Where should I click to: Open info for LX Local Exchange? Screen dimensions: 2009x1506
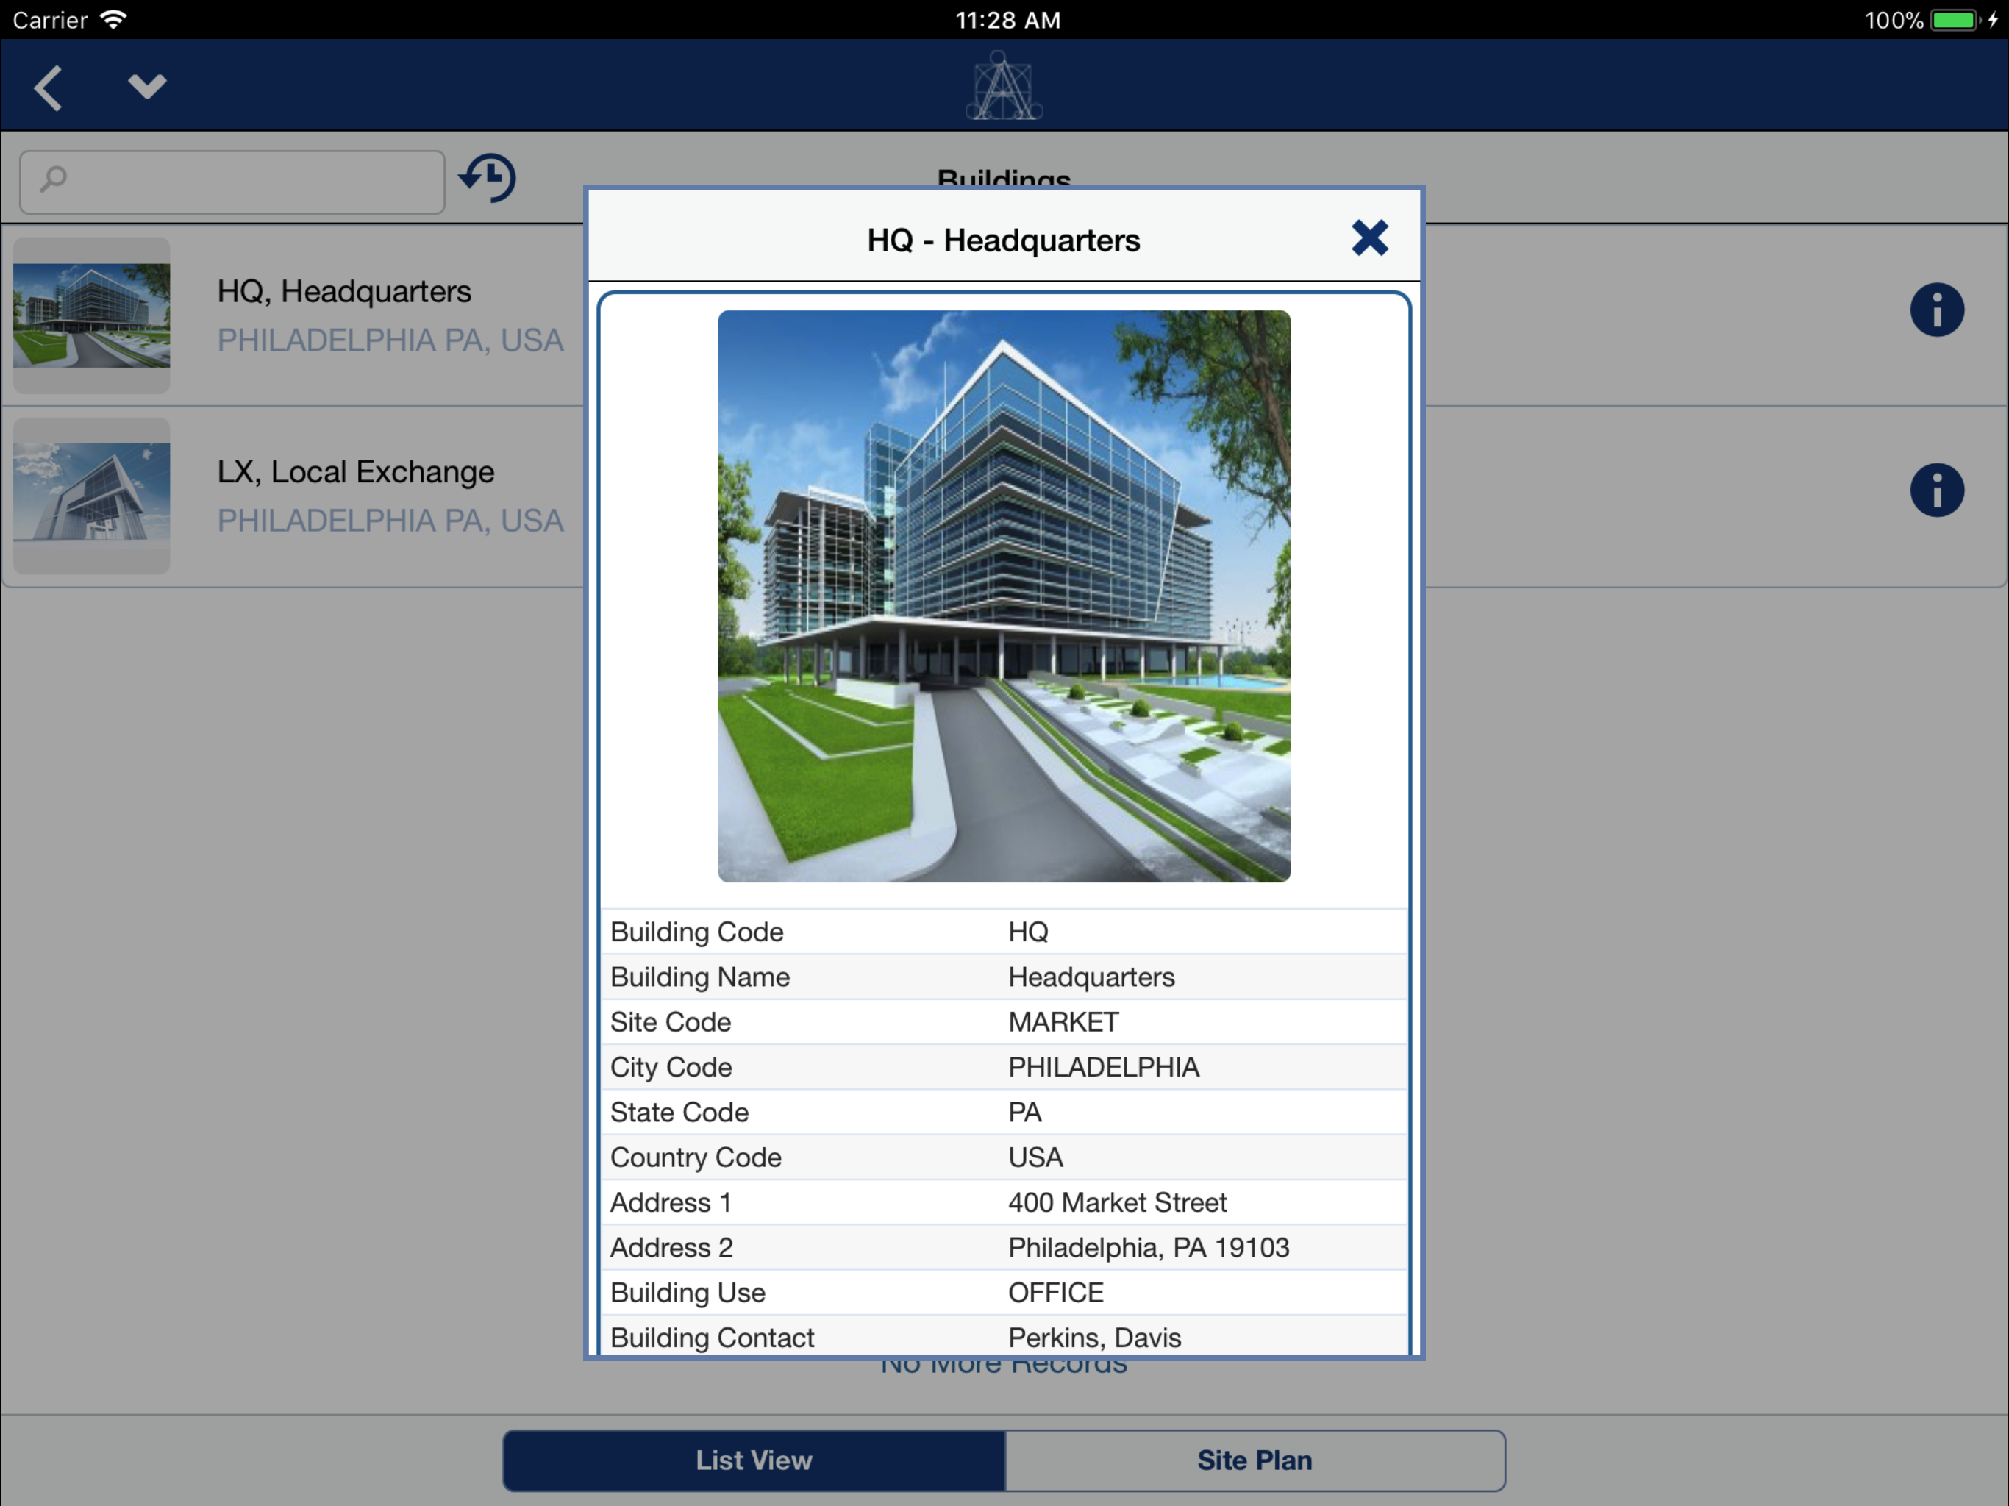tap(1936, 491)
